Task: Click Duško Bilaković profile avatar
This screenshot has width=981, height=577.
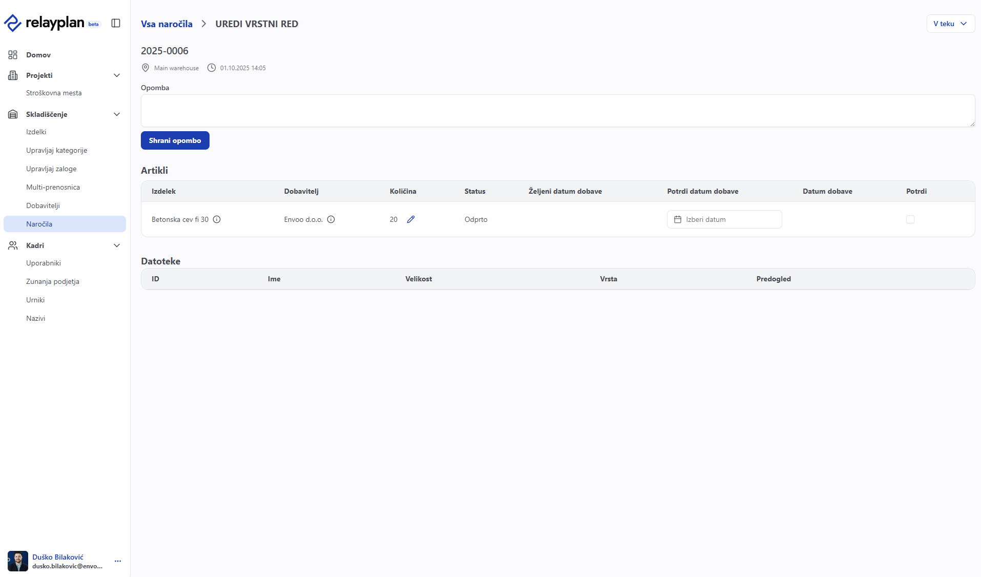Action: click(x=18, y=561)
